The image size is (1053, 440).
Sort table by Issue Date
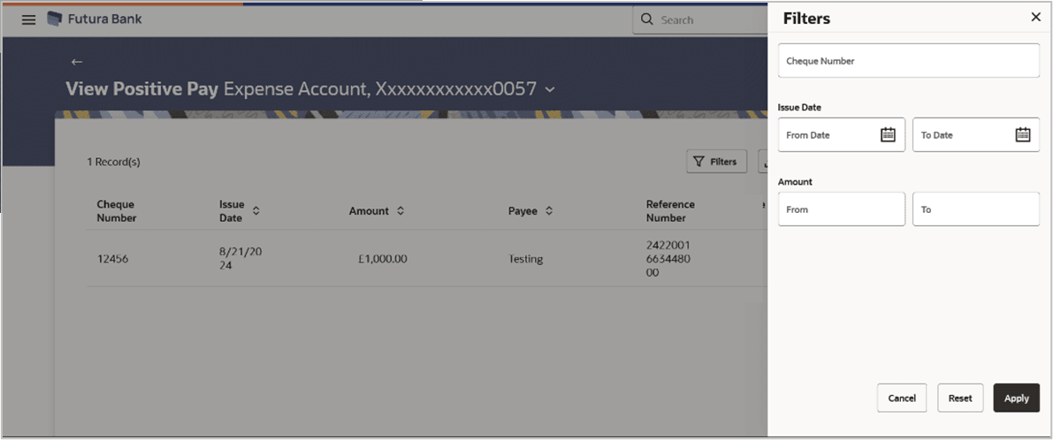click(x=256, y=210)
